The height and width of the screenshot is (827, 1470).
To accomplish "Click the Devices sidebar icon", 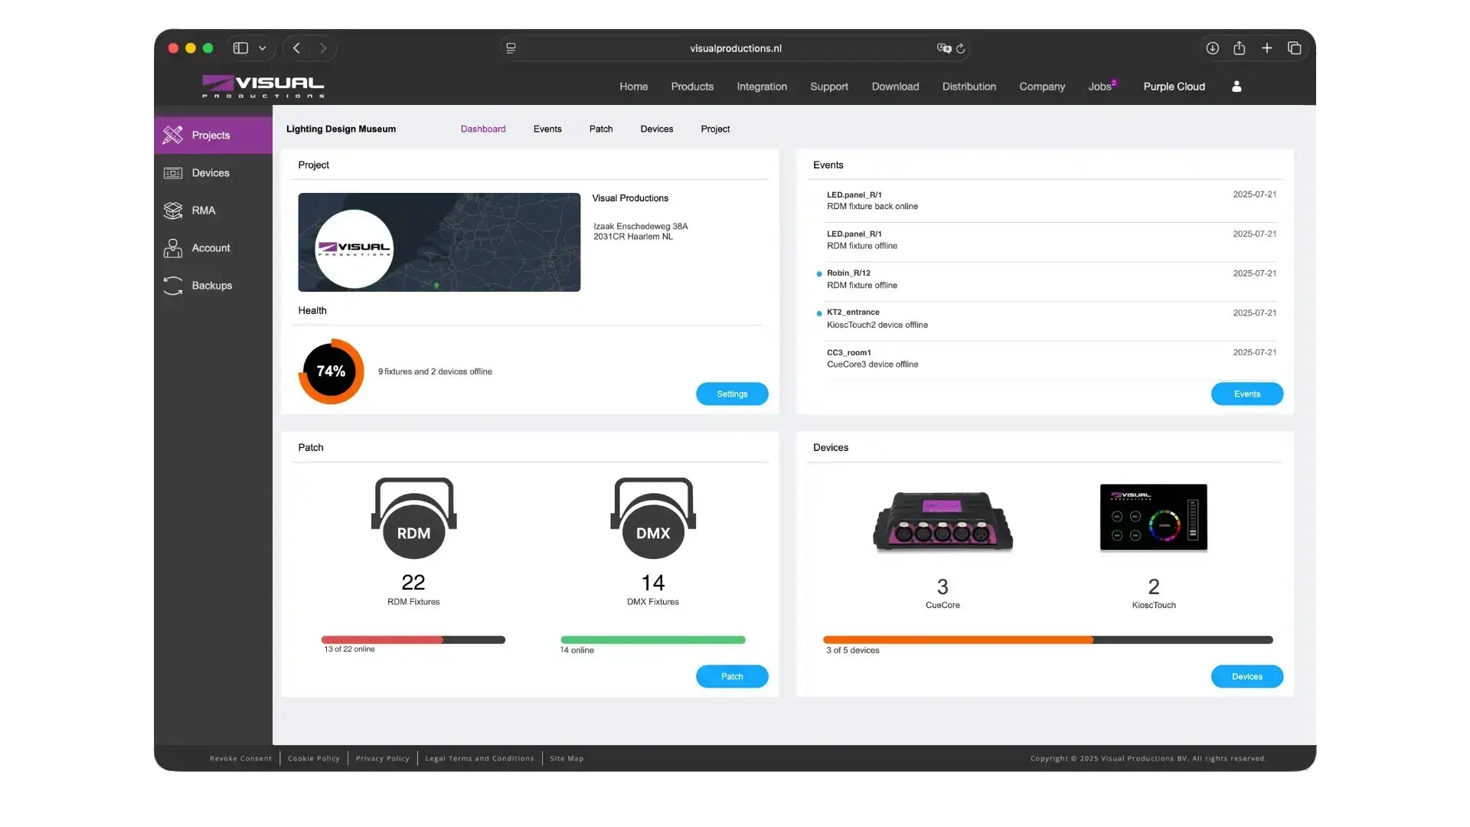I will (x=173, y=173).
